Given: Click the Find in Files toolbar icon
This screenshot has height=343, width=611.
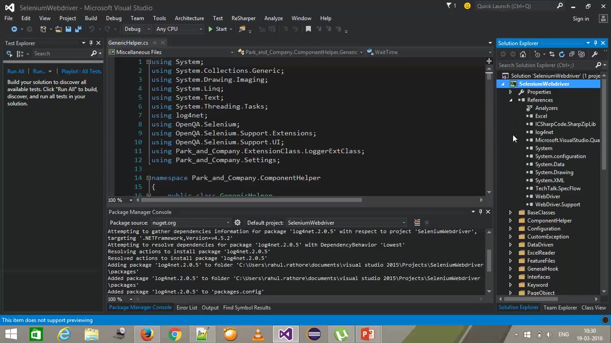Looking at the screenshot, I should (242, 29).
